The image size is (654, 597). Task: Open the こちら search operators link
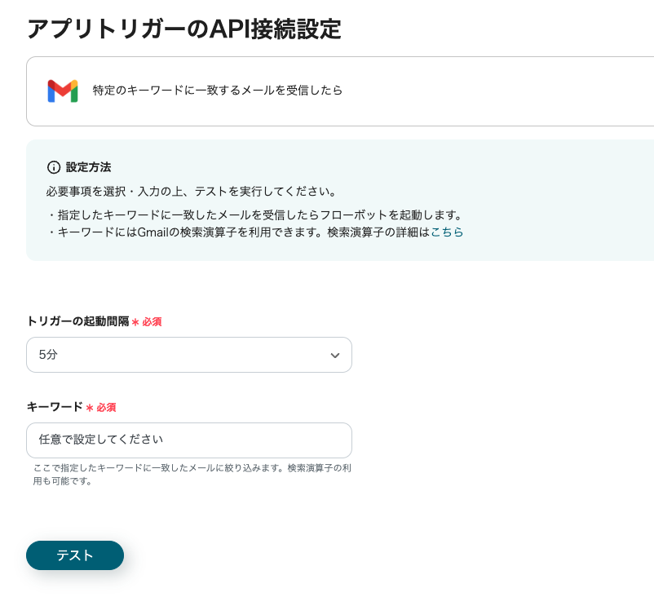coord(447,232)
